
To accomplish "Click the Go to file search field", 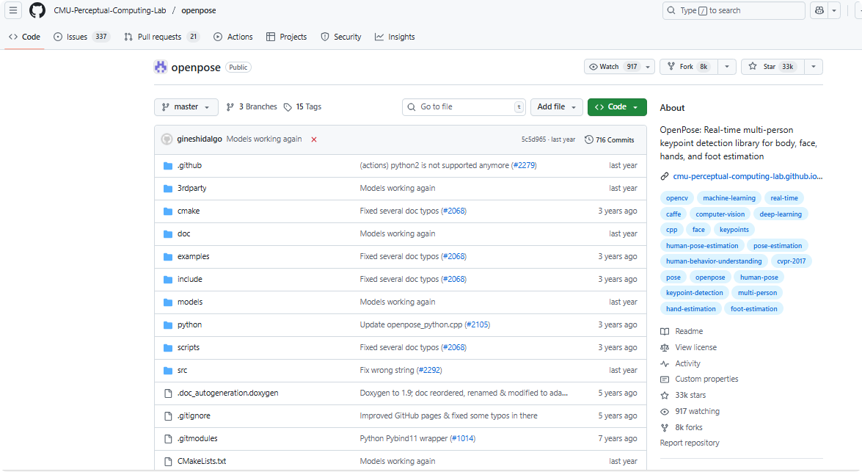I will click(464, 106).
